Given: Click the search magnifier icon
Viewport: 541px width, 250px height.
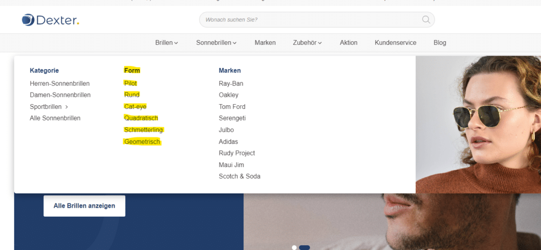Looking at the screenshot, I should (x=426, y=20).
